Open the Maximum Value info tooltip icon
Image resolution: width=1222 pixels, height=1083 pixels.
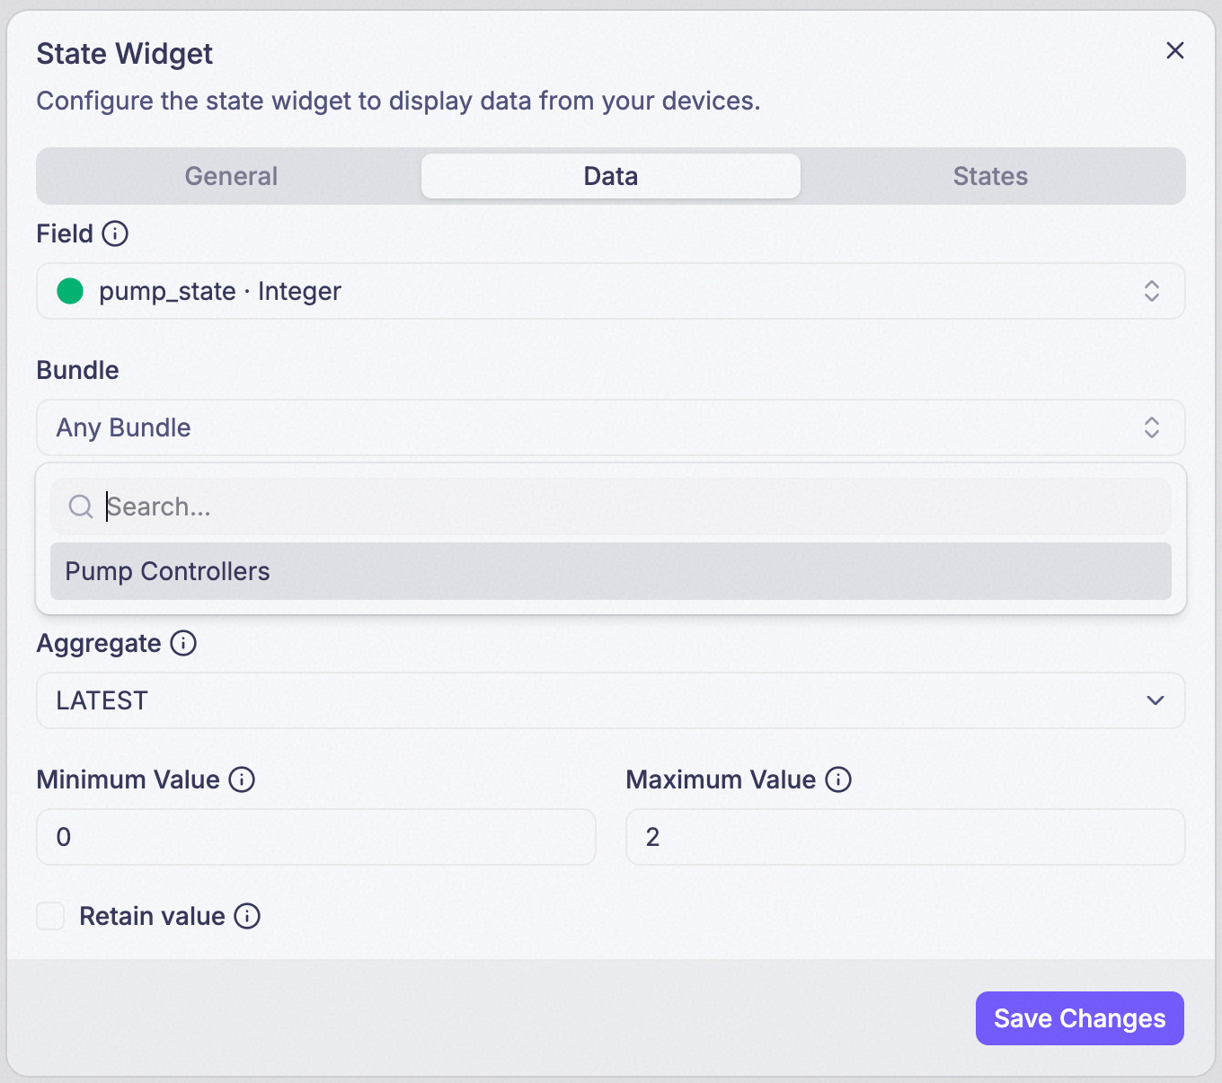pos(838,779)
